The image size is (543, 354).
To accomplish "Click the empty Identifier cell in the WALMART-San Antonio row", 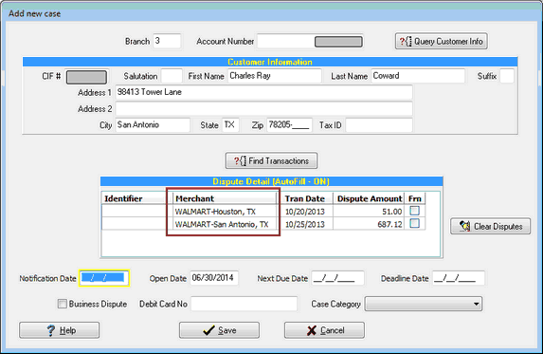I will [x=136, y=224].
